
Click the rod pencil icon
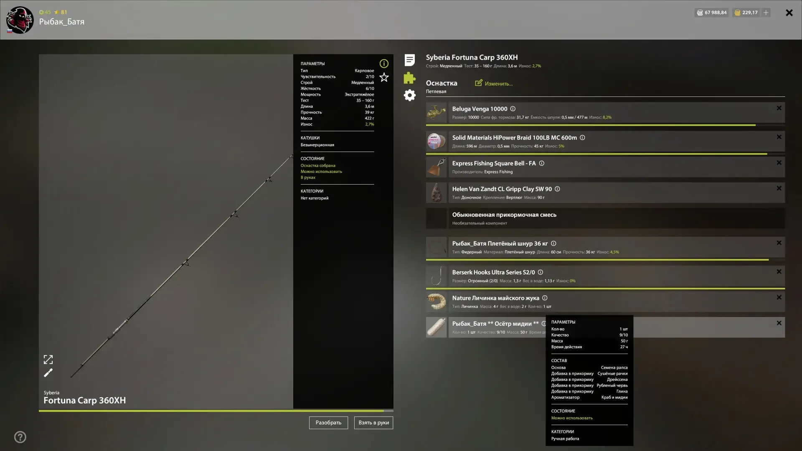(48, 373)
